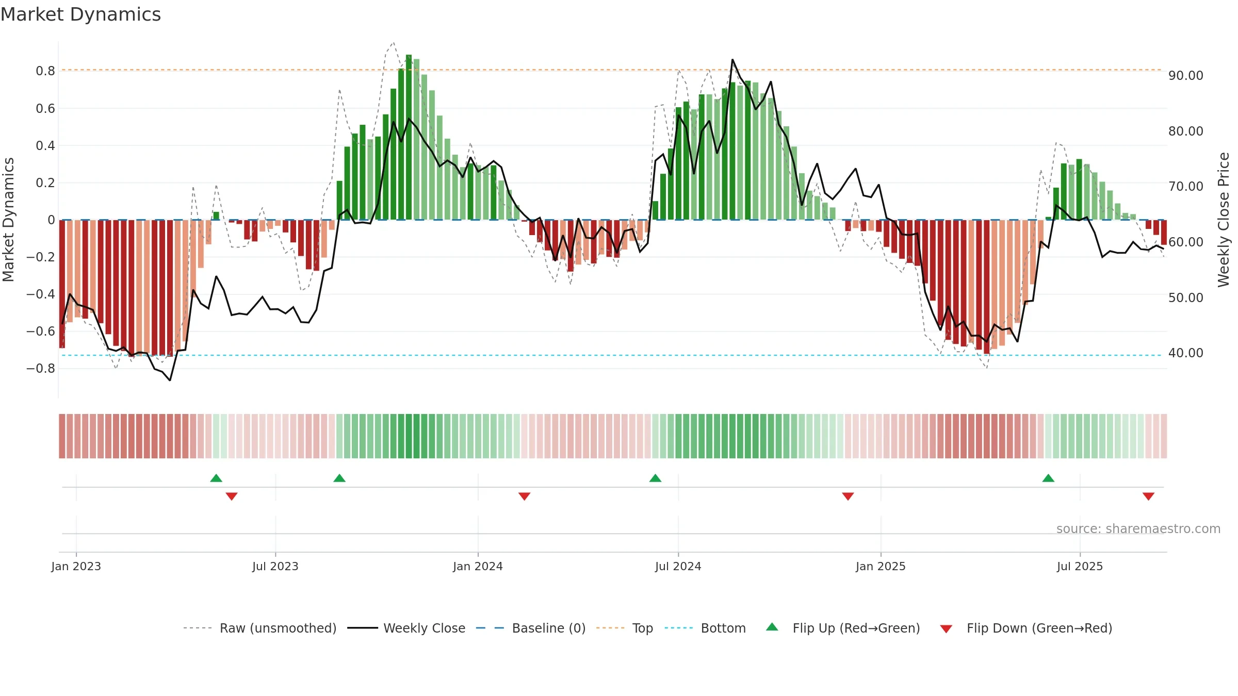The width and height of the screenshot is (1238, 696).
Task: Click the cyan dashed Bottom legend swatch
Action: tap(679, 628)
